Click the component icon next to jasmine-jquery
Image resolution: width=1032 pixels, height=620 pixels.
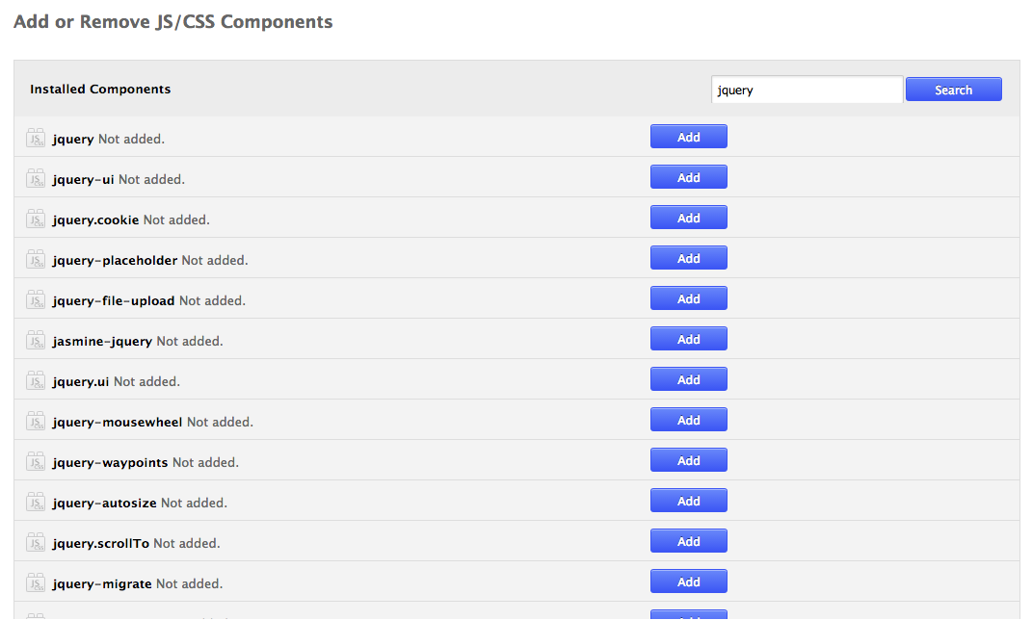click(36, 341)
